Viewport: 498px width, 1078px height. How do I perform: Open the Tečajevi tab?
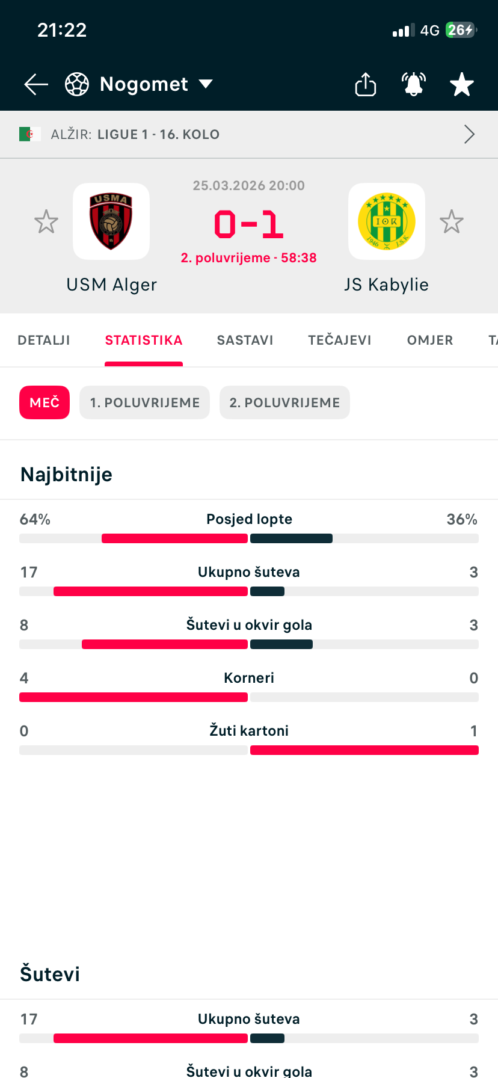(x=340, y=340)
